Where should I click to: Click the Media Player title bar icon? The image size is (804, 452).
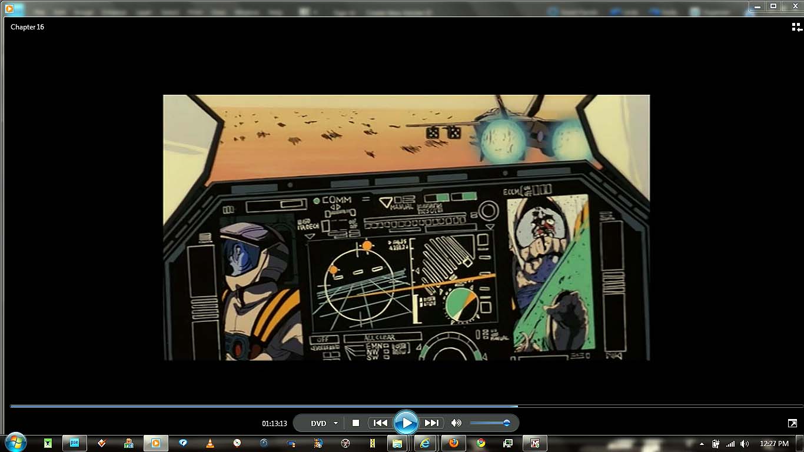(x=9, y=8)
